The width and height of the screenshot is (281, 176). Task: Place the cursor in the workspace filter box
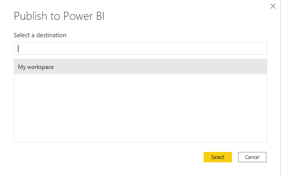click(140, 49)
